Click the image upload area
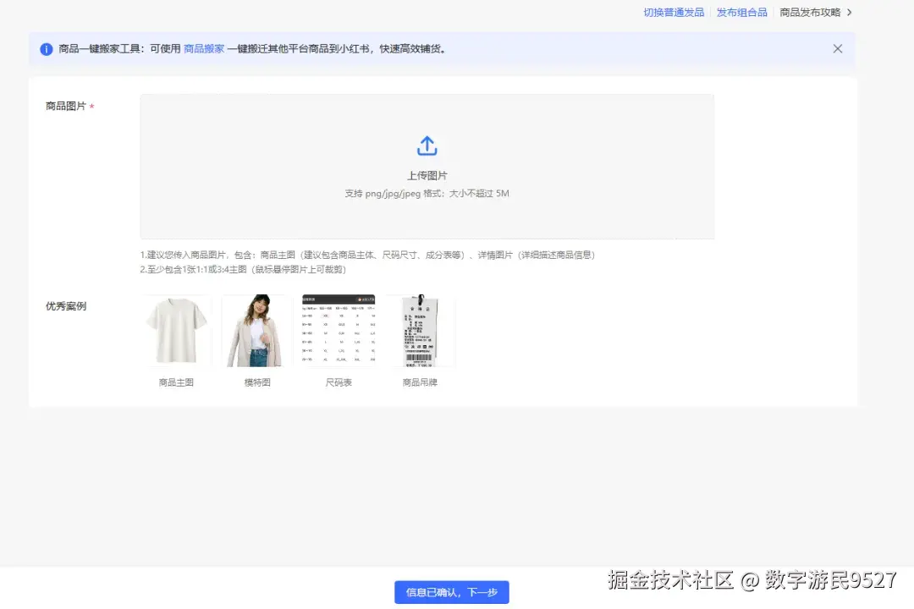 427,166
